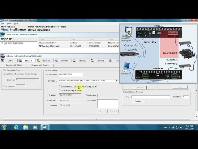
Task: Click the Network name input field
Action: point(71,74)
